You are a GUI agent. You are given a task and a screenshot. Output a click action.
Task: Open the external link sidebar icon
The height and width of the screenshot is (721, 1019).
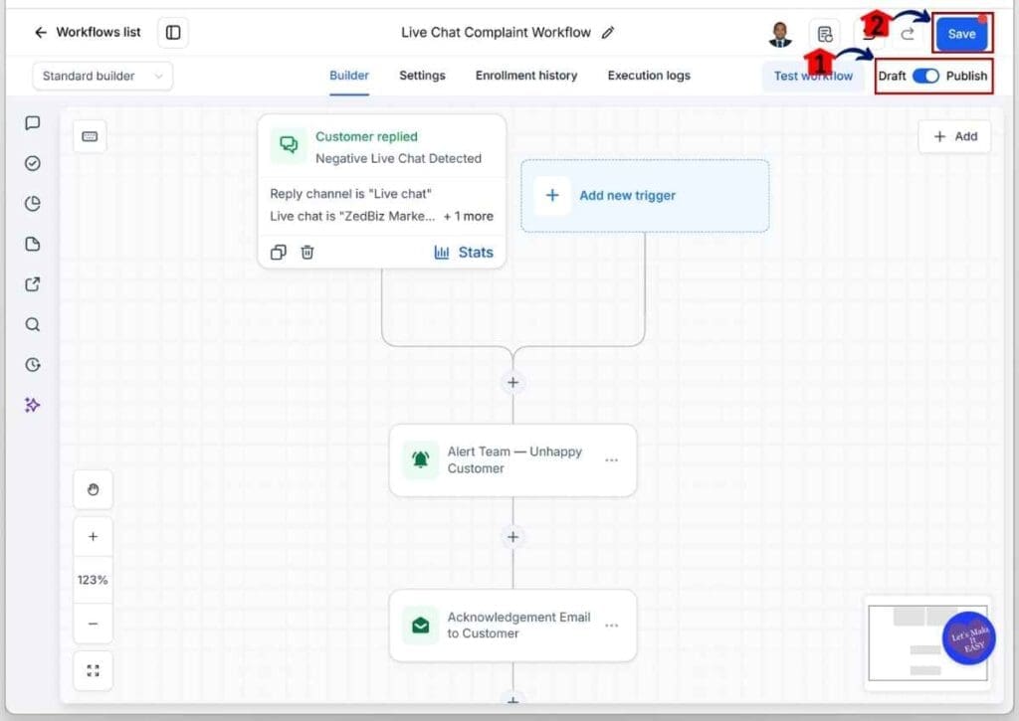click(33, 283)
